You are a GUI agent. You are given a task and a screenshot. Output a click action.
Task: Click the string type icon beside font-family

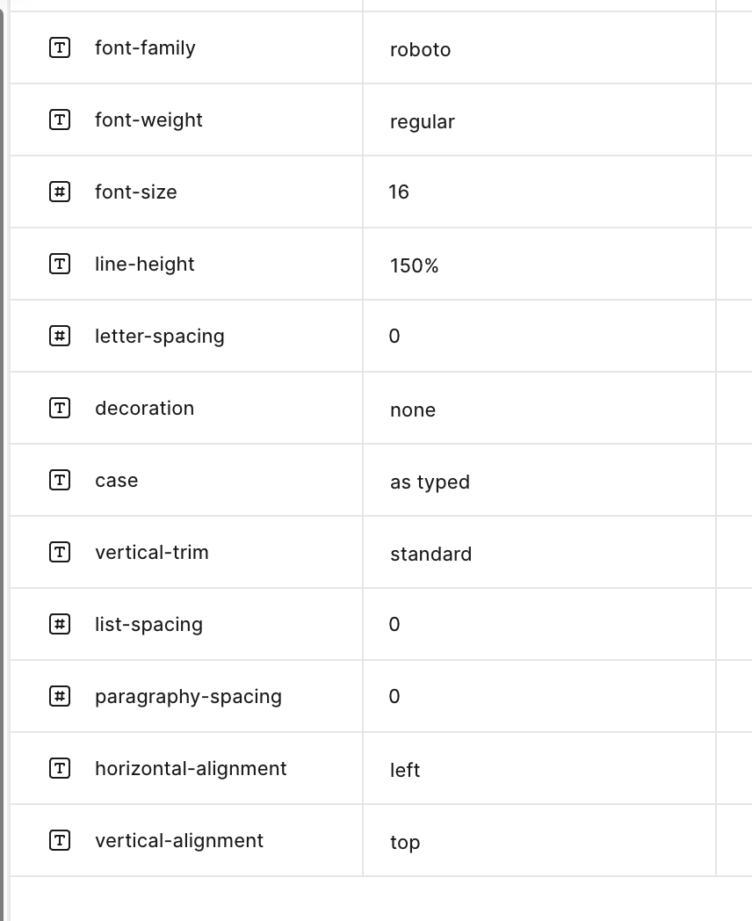click(x=59, y=47)
